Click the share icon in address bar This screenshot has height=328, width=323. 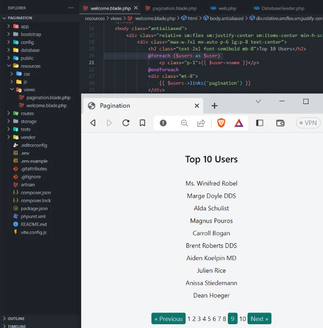tap(201, 123)
